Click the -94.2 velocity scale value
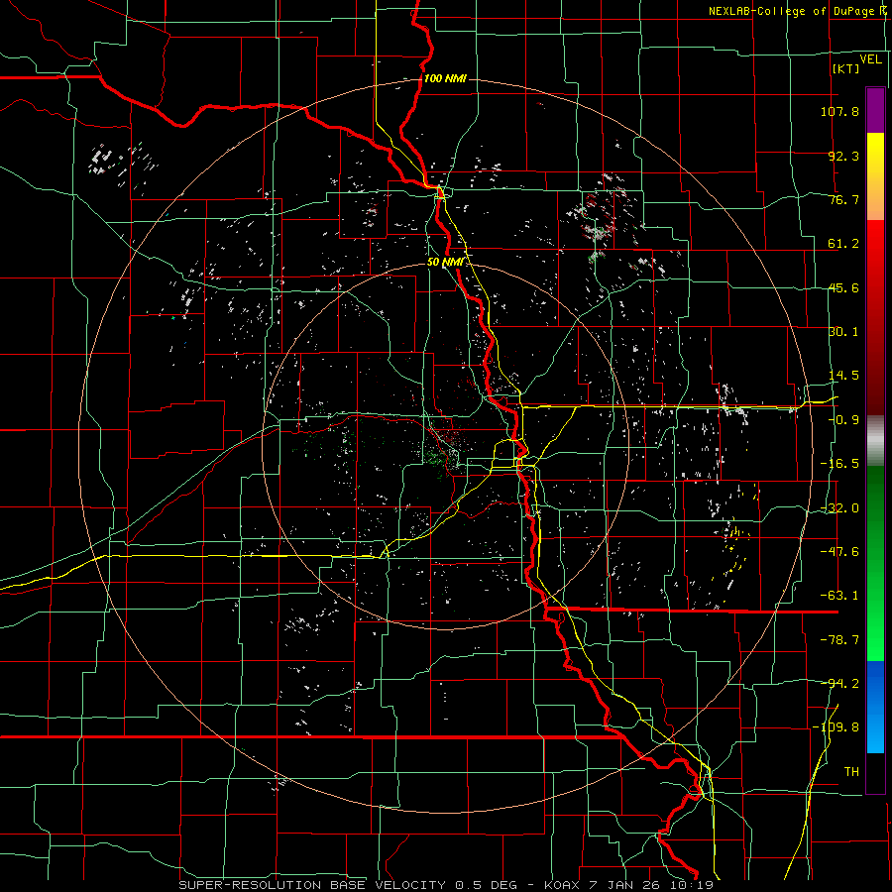This screenshot has width=892, height=892. pyautogui.click(x=839, y=684)
